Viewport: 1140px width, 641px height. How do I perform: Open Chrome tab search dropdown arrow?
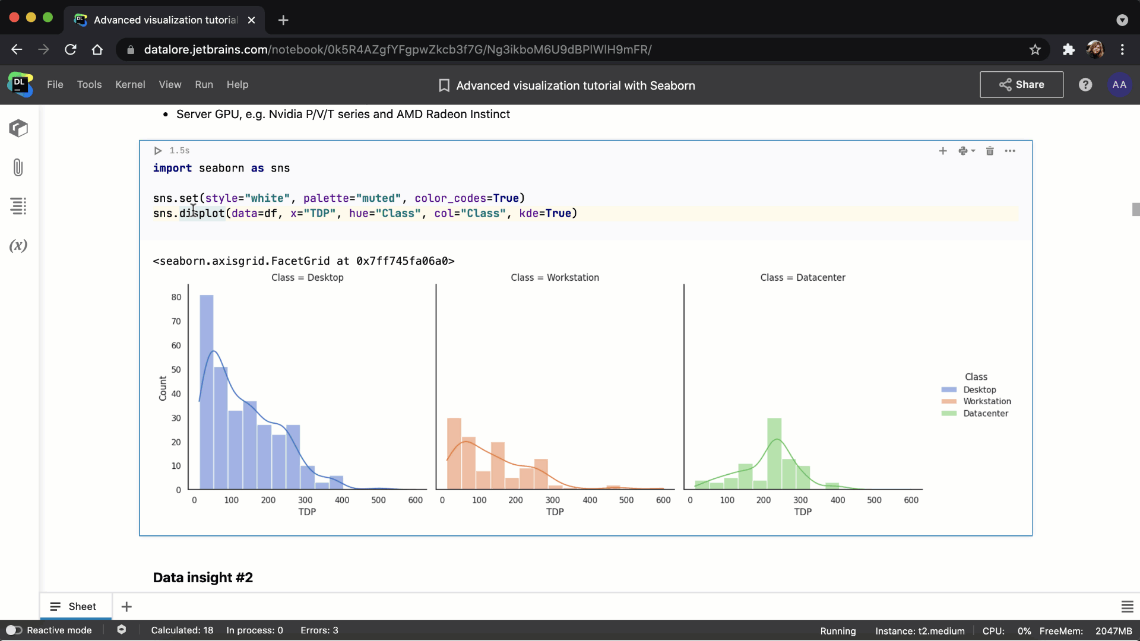click(1122, 20)
